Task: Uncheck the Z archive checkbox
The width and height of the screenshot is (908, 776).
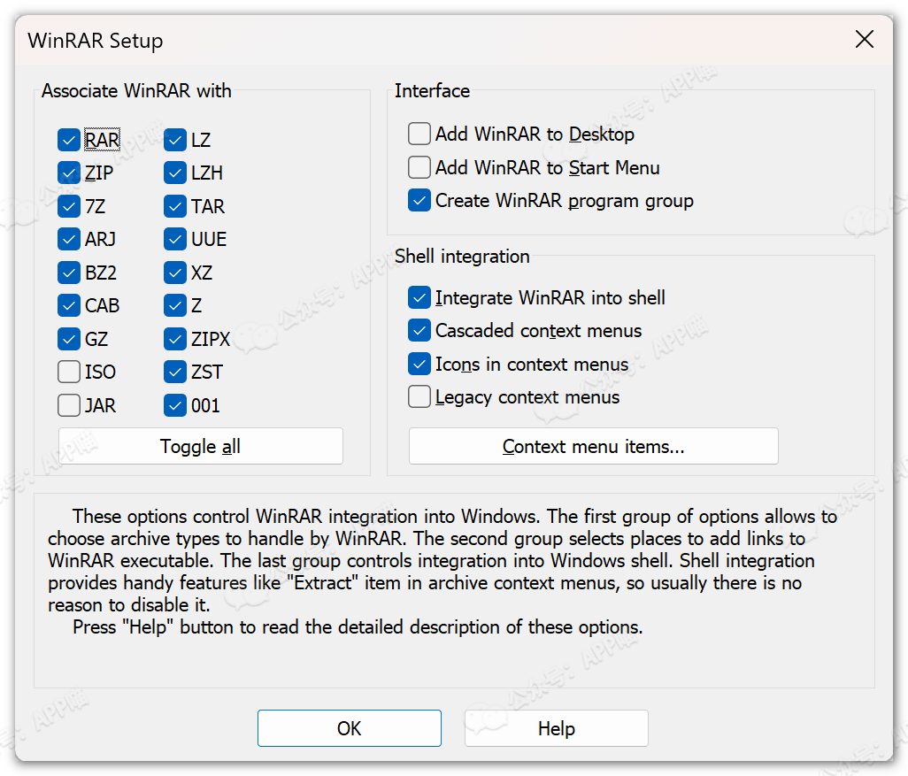Action: pyautogui.click(x=175, y=305)
